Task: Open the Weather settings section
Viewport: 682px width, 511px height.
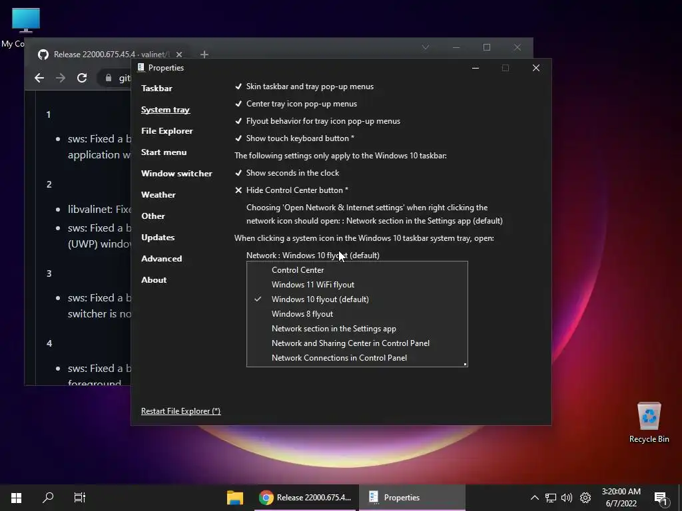Action: point(159,195)
